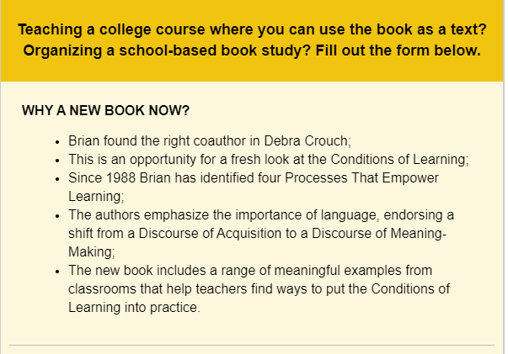Viewport: 508px width, 354px height.
Task: Click the bullet dot before "Since 1988"
Action: click(56, 178)
